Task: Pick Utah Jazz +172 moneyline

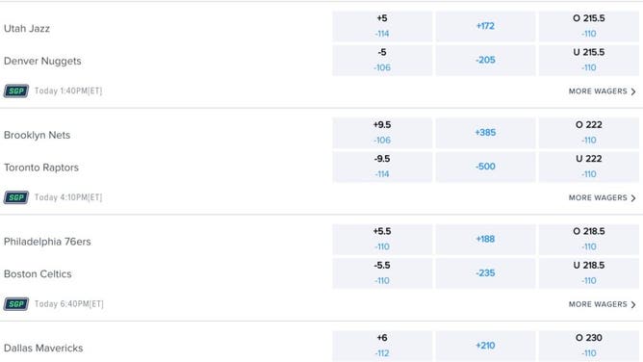Action: click(x=485, y=26)
